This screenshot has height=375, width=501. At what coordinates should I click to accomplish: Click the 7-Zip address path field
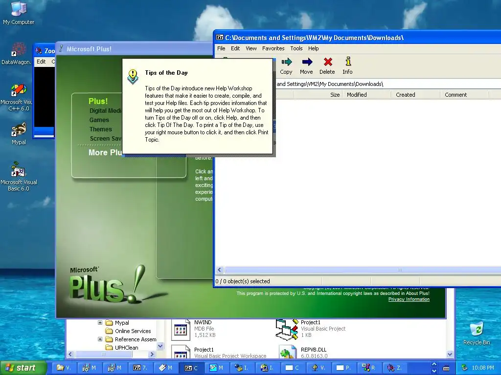pos(388,84)
